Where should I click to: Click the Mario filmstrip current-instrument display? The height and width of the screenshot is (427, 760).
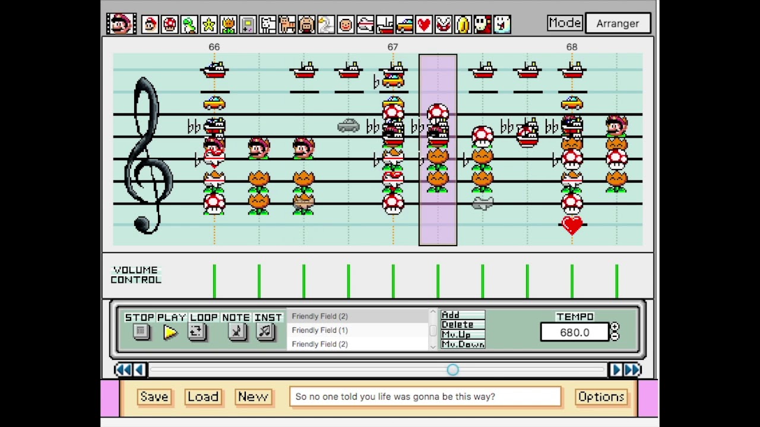(122, 24)
